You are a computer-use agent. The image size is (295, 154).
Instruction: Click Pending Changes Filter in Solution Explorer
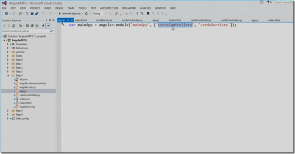20,26
